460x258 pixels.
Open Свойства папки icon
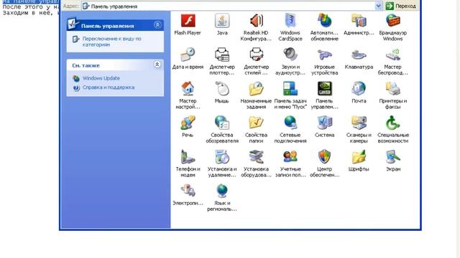coord(256,123)
